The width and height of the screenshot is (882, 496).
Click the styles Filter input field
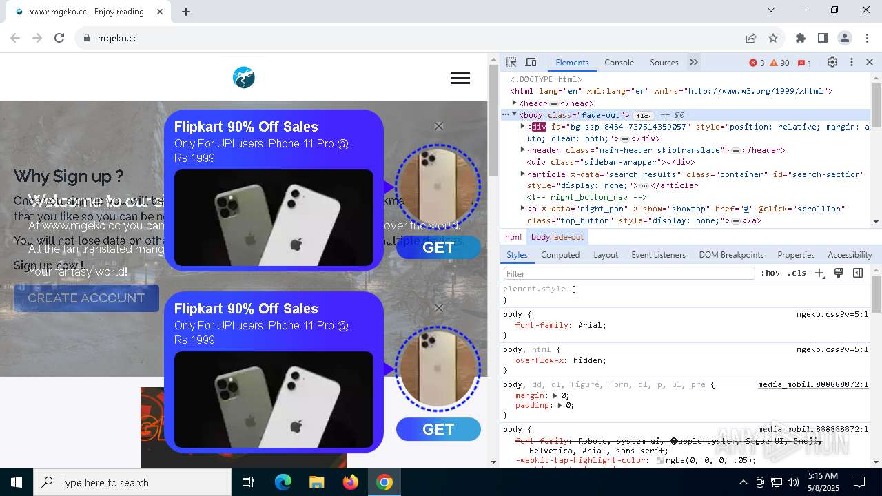click(628, 273)
